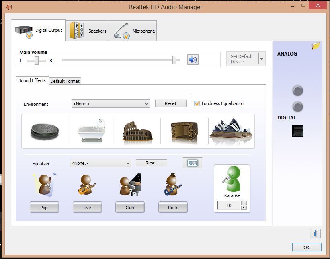Decrease the Karaoke key value
Screen dimensions: 330x259
tap(244, 208)
